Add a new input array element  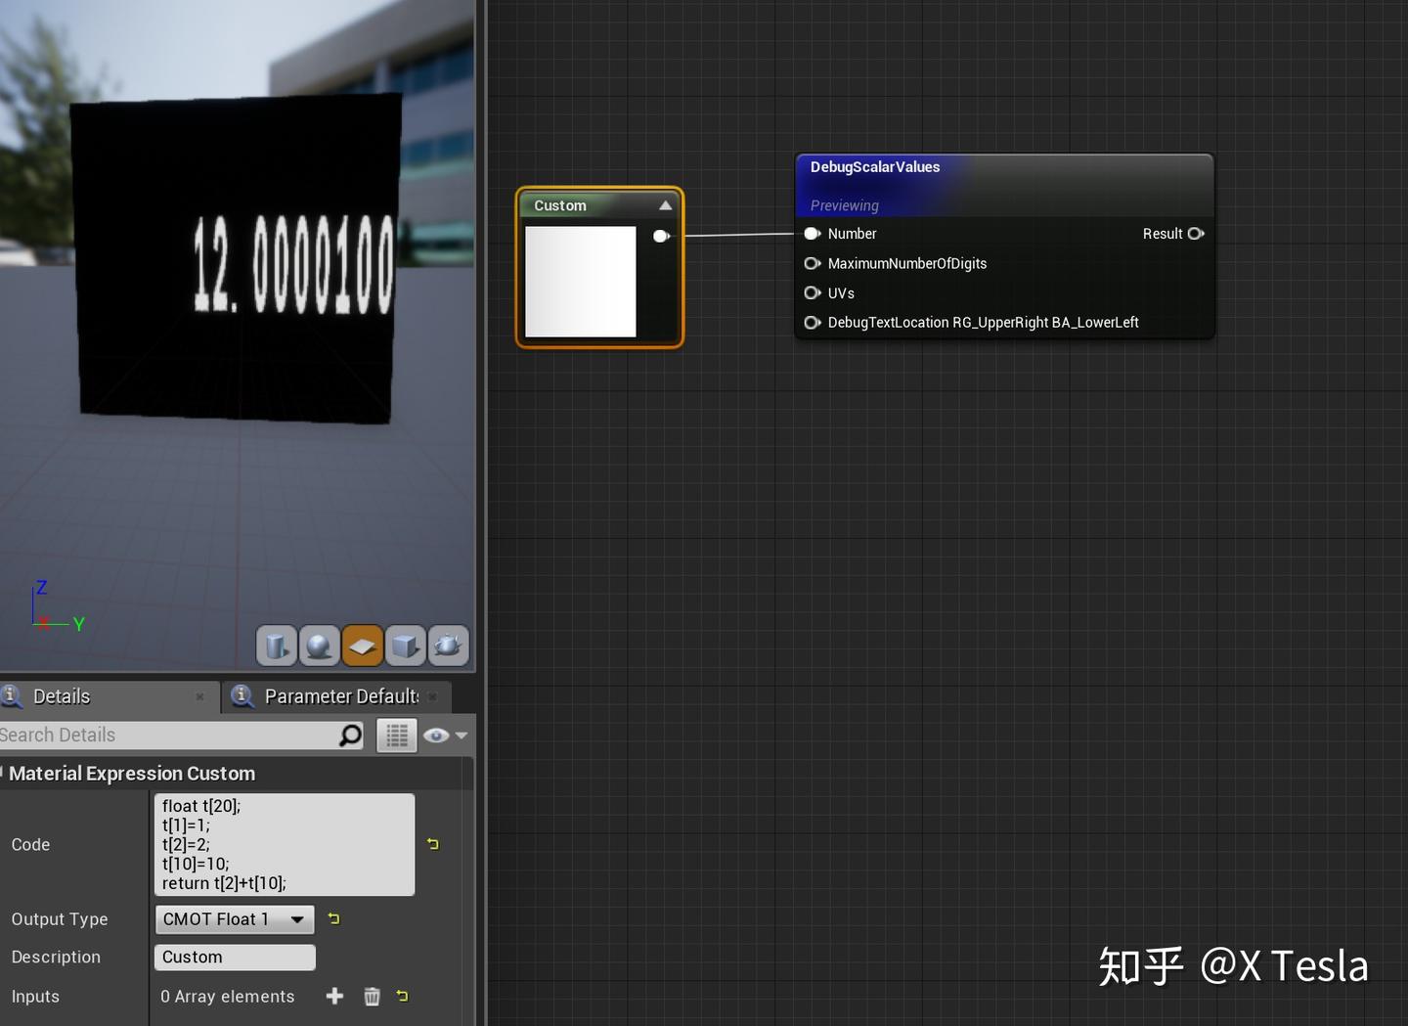click(334, 996)
